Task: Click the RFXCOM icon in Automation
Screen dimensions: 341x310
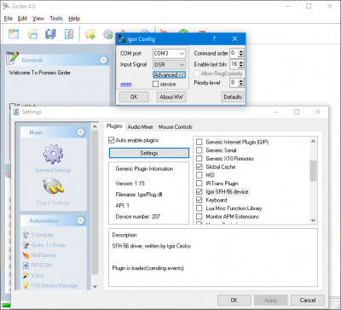Action: click(26, 266)
